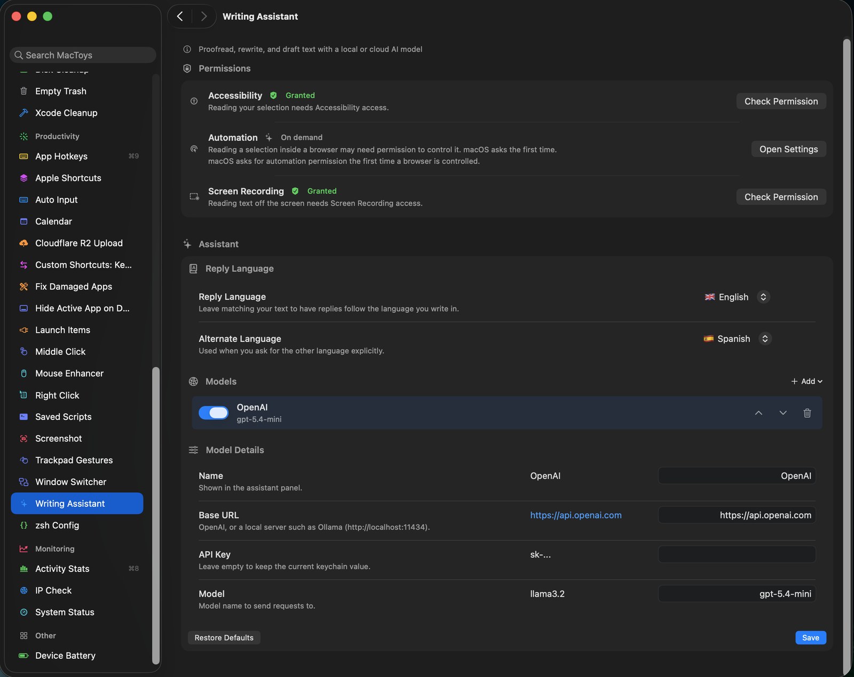Screen dimensions: 854x677
Task: Move OpenAI model up with chevron
Action: tap(758, 413)
